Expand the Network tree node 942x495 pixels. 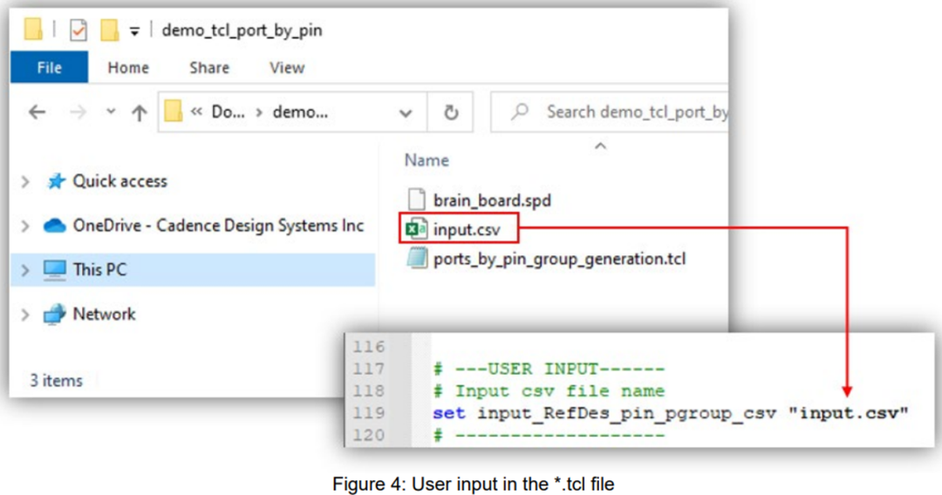25,315
